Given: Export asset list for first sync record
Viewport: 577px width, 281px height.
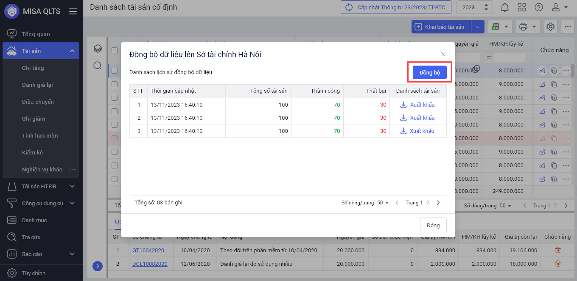Looking at the screenshot, I should coord(417,105).
